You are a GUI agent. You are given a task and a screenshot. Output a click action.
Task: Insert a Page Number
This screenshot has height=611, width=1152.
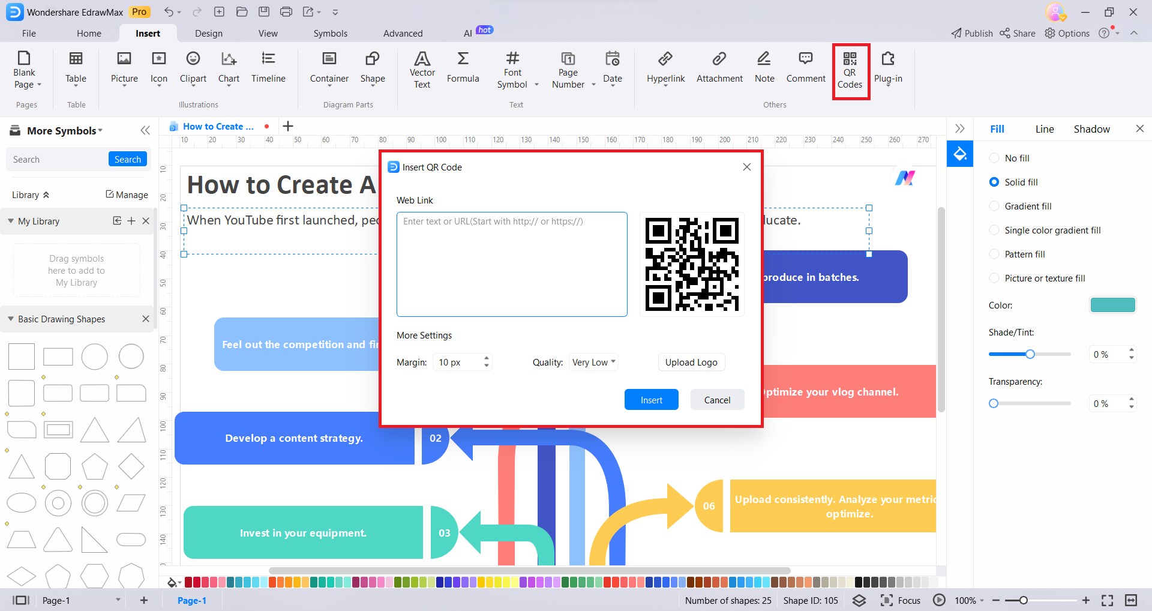(568, 70)
